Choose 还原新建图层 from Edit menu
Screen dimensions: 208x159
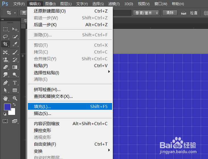[70, 11]
